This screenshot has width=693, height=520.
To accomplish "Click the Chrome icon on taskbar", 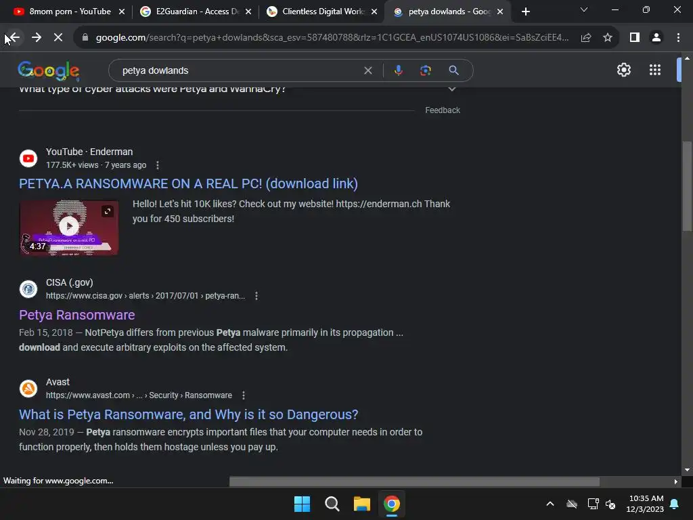I will pyautogui.click(x=392, y=504).
